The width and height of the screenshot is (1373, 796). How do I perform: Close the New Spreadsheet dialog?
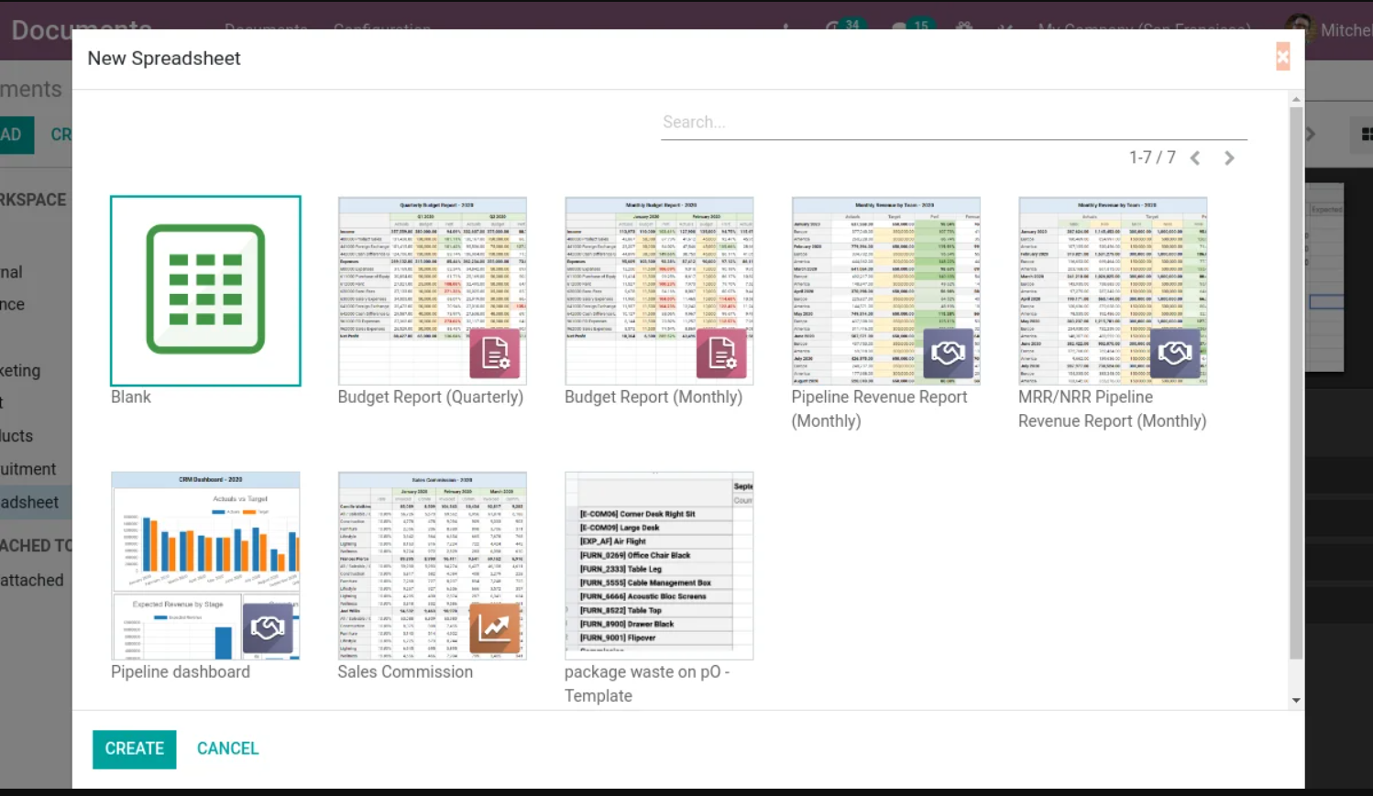click(x=1282, y=57)
